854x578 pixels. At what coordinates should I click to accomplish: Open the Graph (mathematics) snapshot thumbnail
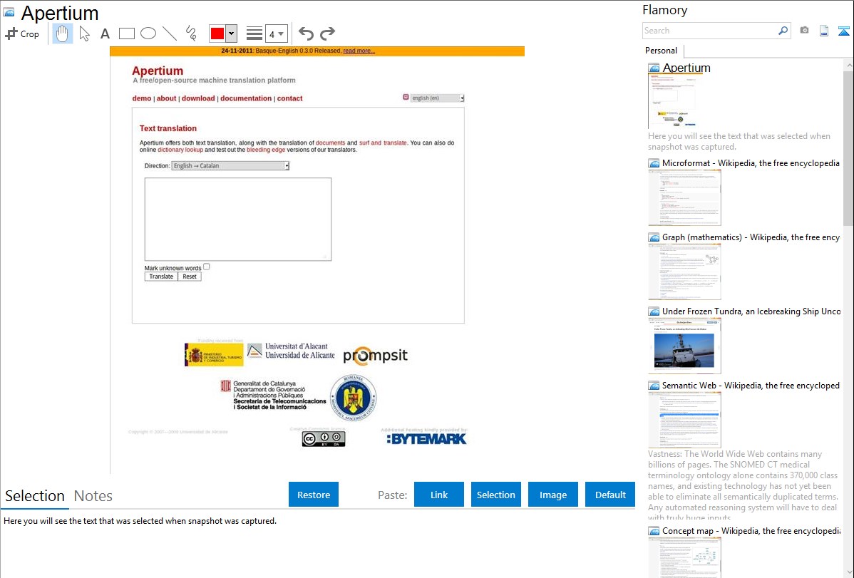(684, 272)
